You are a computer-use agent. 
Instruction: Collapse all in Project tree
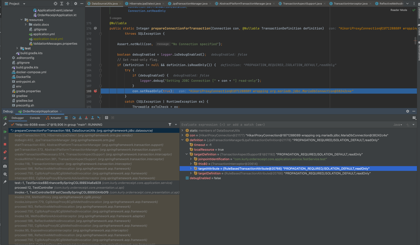(x=68, y=4)
